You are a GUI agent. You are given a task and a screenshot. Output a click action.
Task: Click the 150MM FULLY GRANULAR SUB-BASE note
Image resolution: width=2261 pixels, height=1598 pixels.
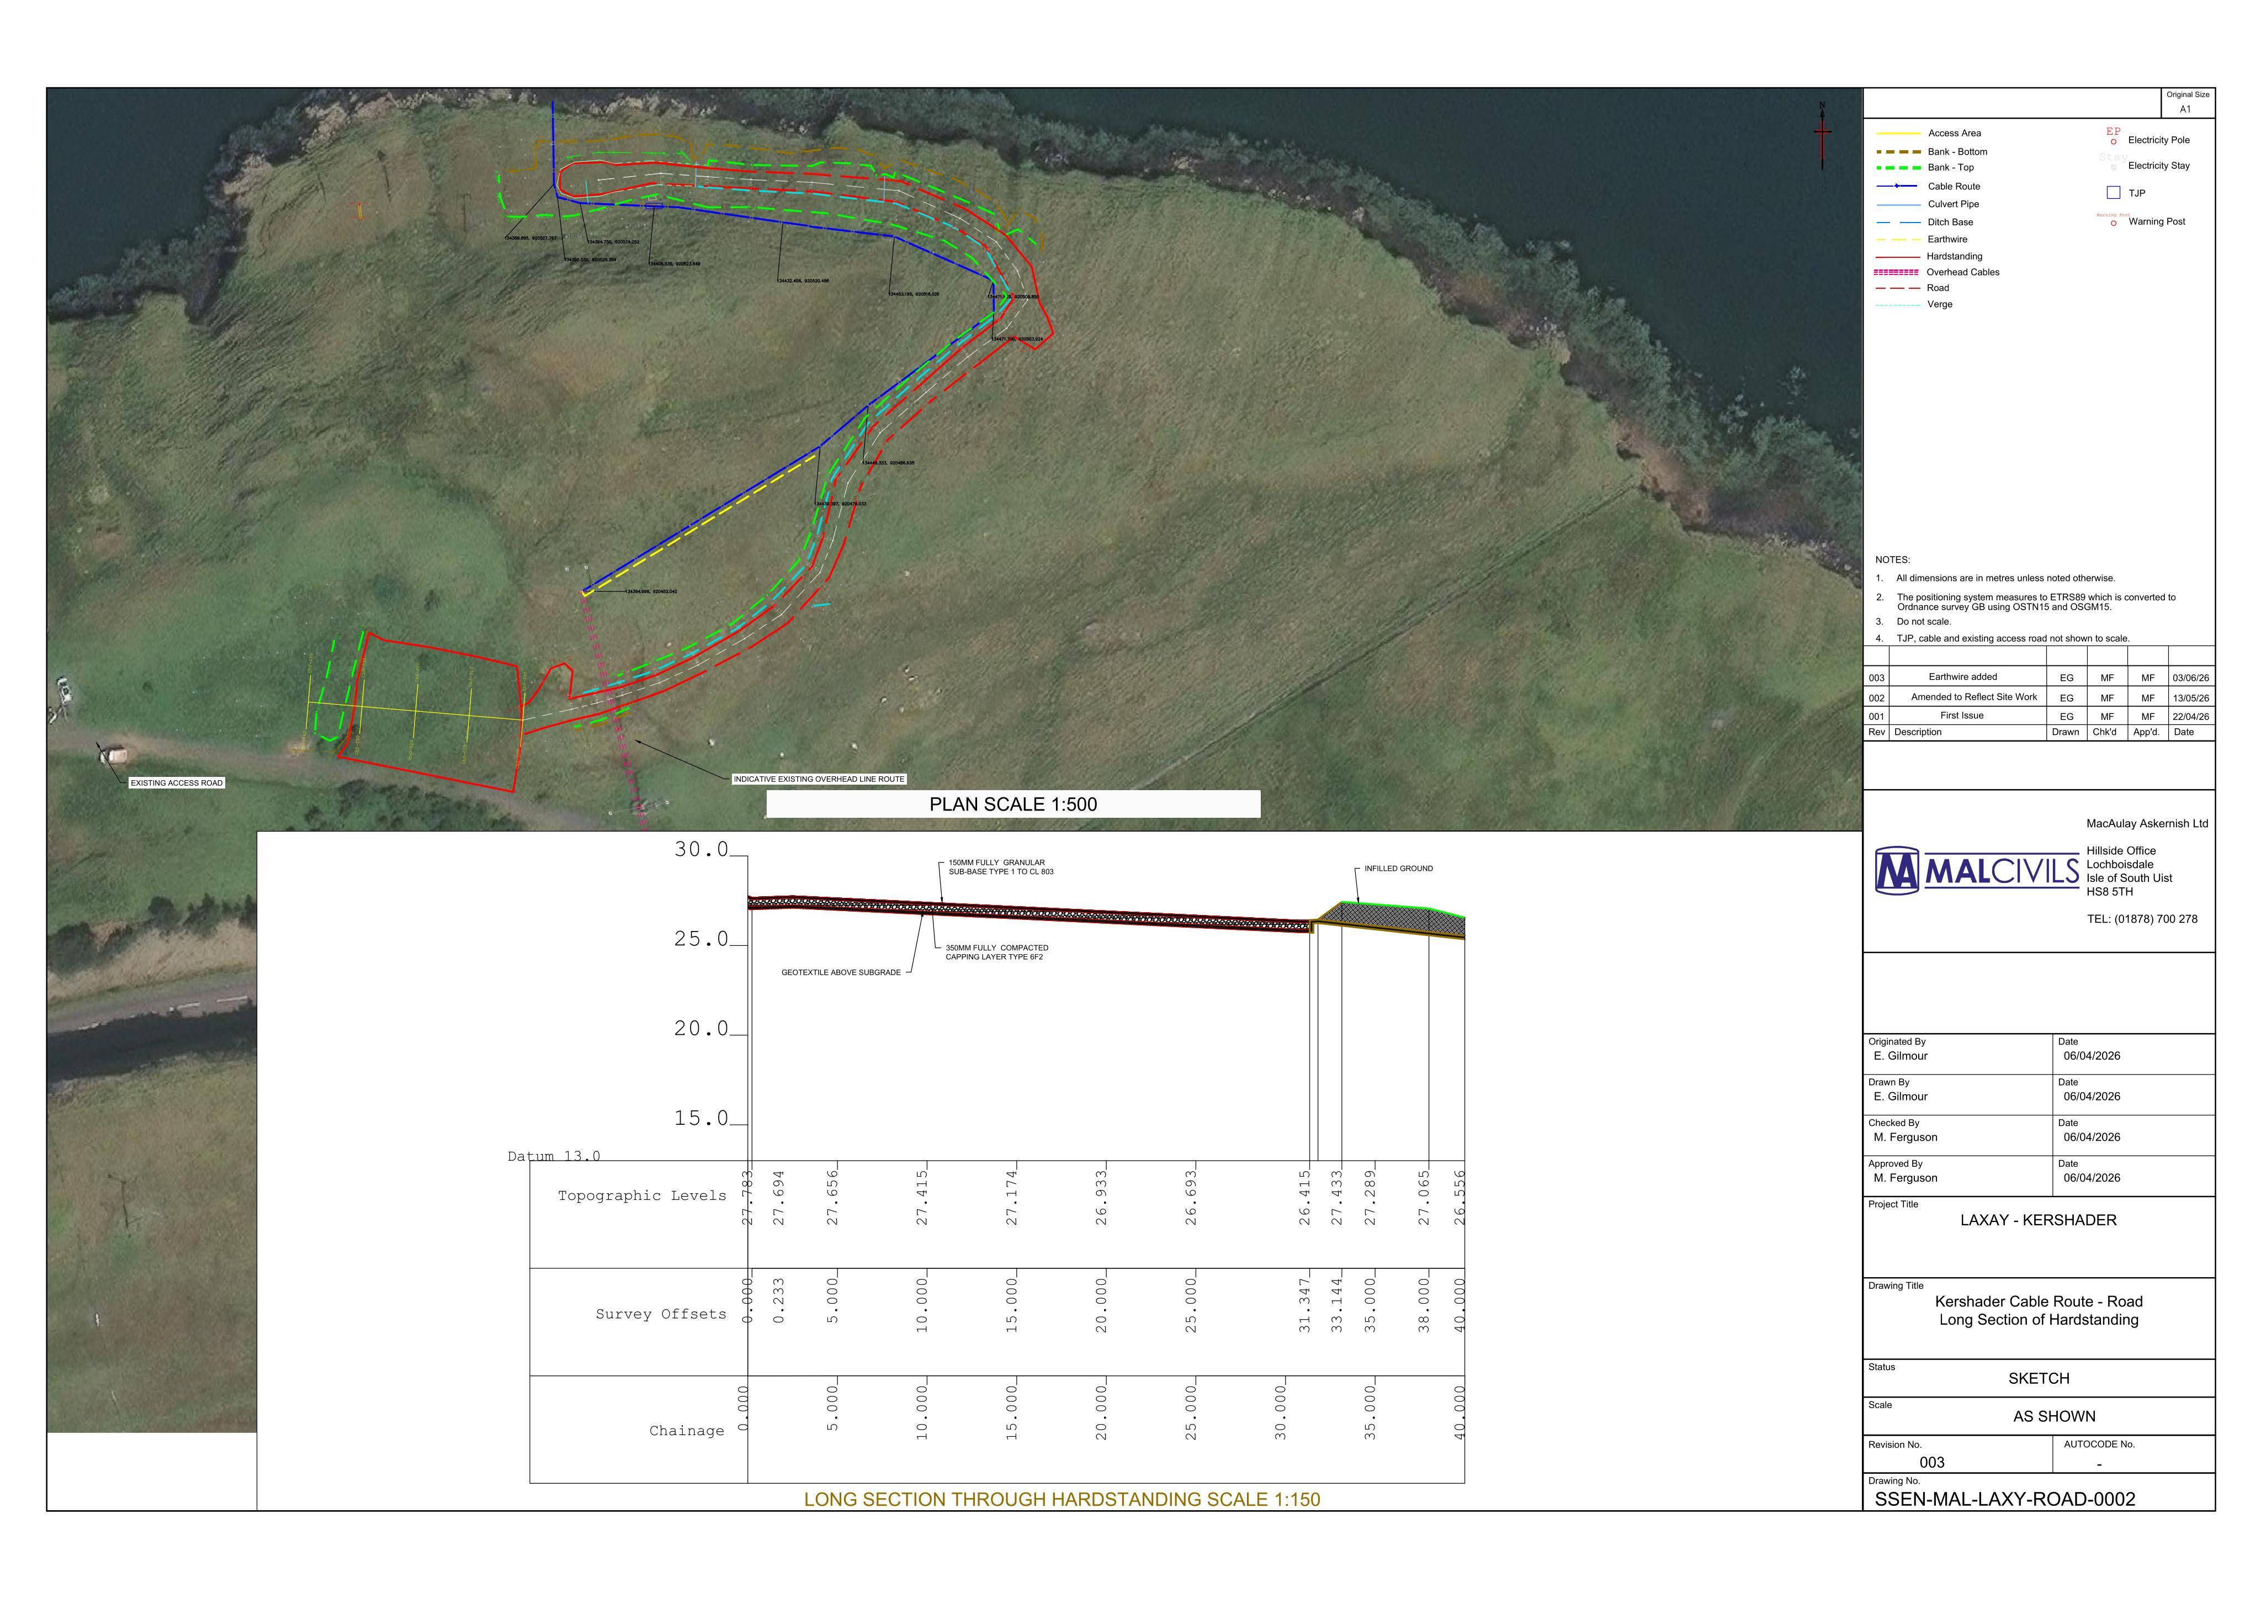point(1001,867)
